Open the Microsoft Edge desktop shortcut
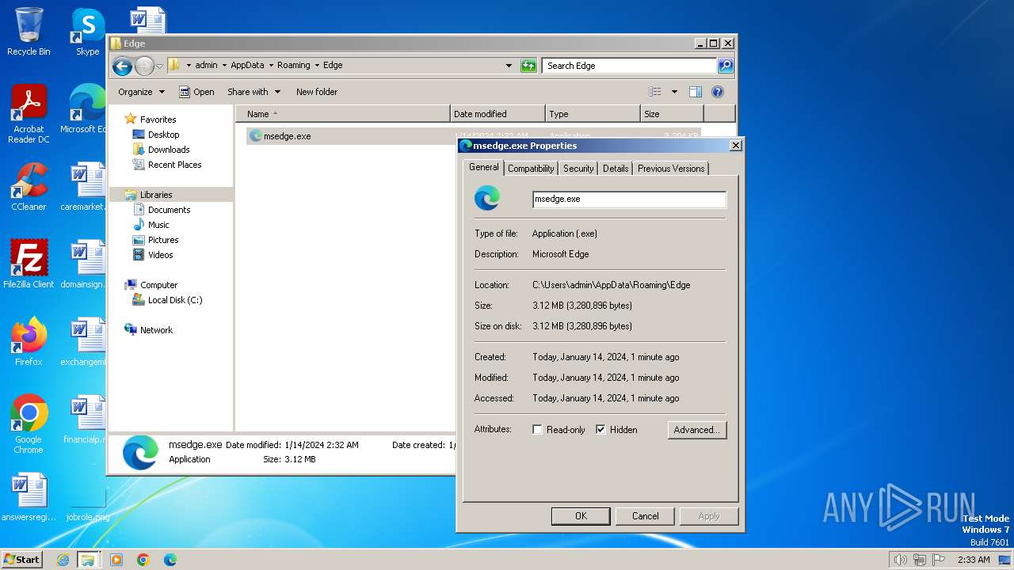 86,110
